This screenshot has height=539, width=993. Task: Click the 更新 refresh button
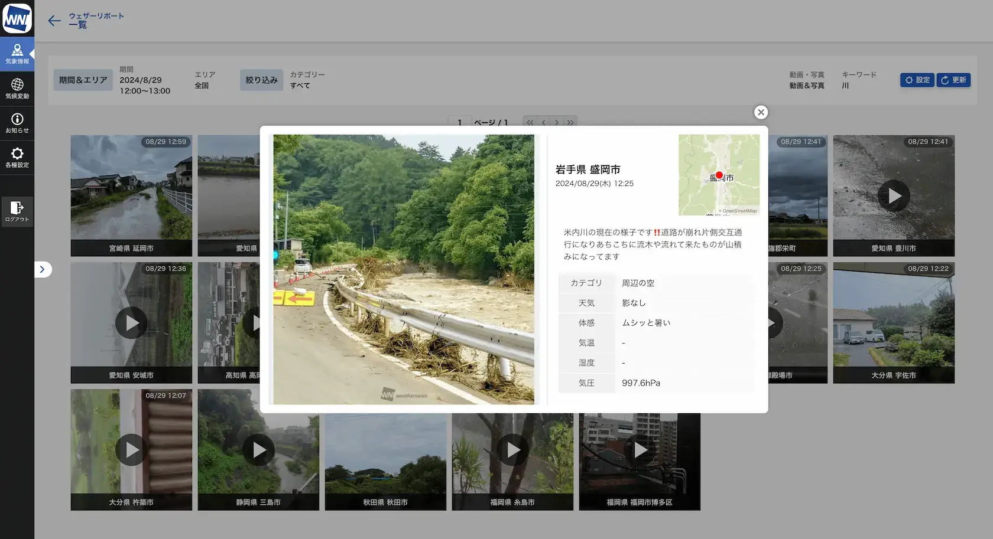(953, 80)
